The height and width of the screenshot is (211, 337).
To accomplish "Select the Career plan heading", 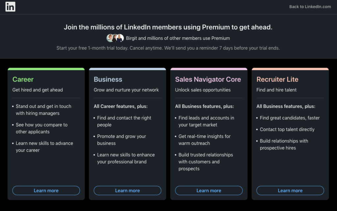I will [x=23, y=79].
